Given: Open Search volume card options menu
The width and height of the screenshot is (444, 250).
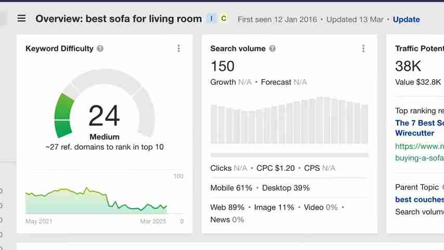Looking at the screenshot, I should coord(363,48).
